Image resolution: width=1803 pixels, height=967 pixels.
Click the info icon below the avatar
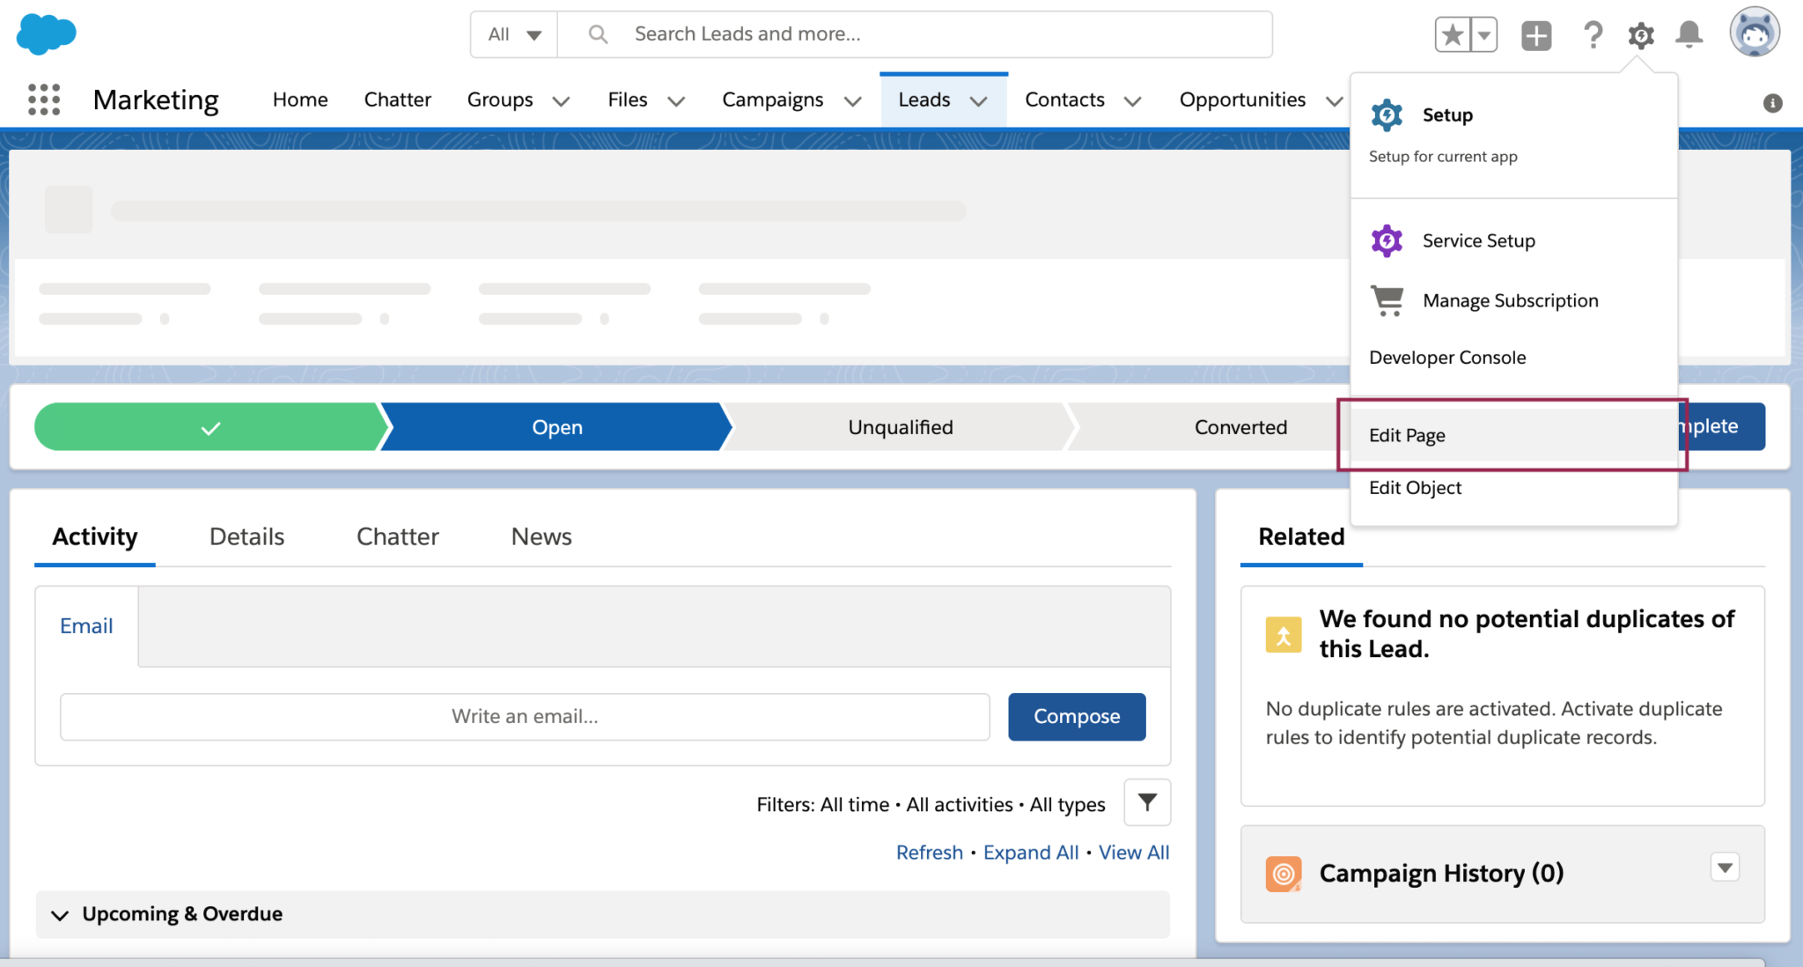click(1771, 103)
